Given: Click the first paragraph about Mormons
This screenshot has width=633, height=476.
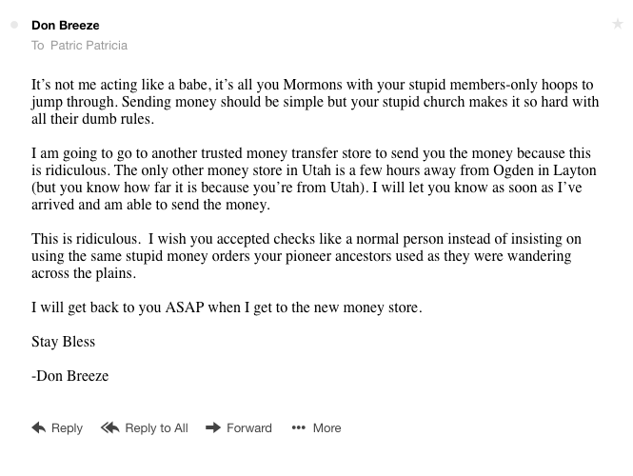Looking at the screenshot, I should (x=315, y=102).
